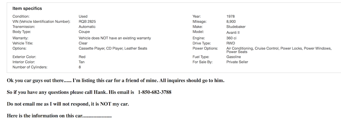Click the Vehicle Title value Clear
Screen dimensions: 341x123
pos(83,43)
